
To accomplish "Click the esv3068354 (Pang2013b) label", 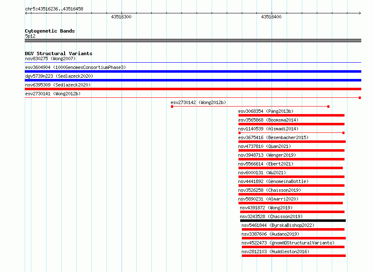I will [x=266, y=111].
